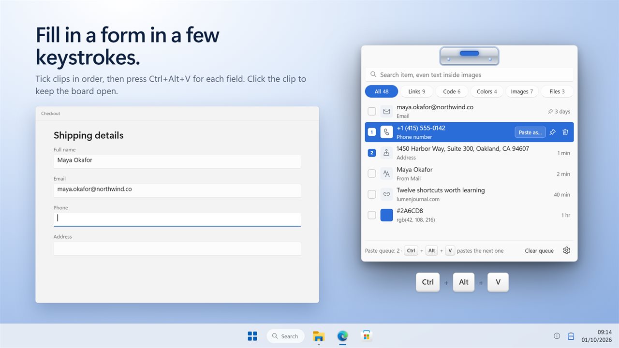Pin the phone number clip

point(553,132)
